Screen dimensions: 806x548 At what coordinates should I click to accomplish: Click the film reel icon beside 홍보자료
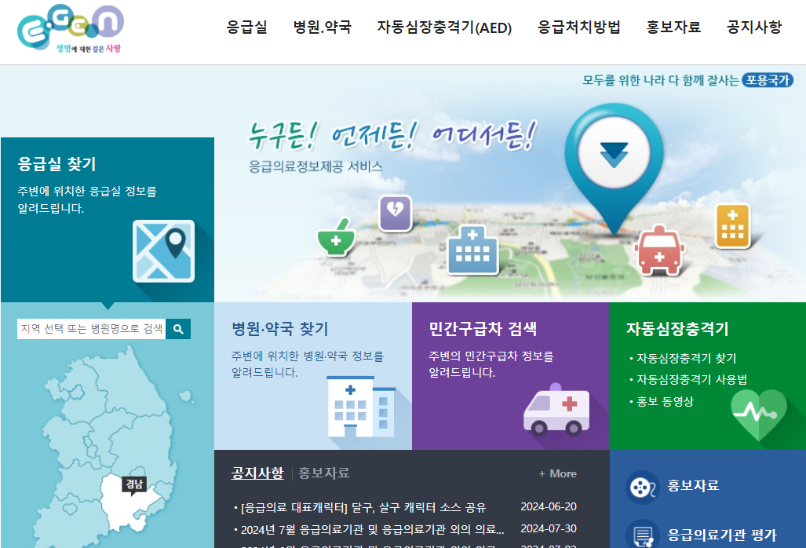point(644,488)
